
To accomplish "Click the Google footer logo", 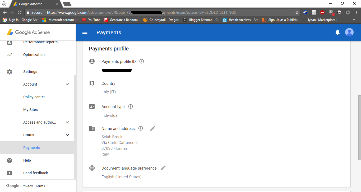I will coord(12,186).
